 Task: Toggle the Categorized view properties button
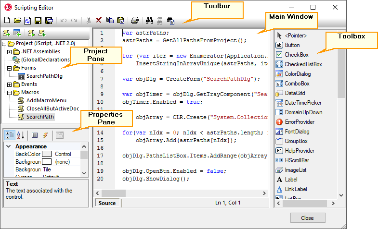[10, 135]
